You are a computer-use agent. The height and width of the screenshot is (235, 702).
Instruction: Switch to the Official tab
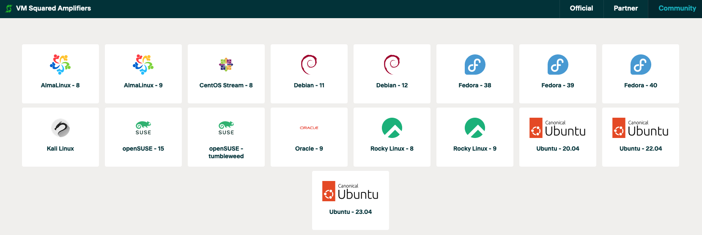coord(581,8)
